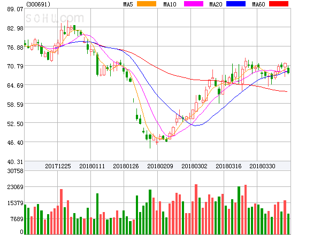Click the 76.88 price axis label
Image resolution: width=321 pixels, height=235 pixels.
[15, 48]
